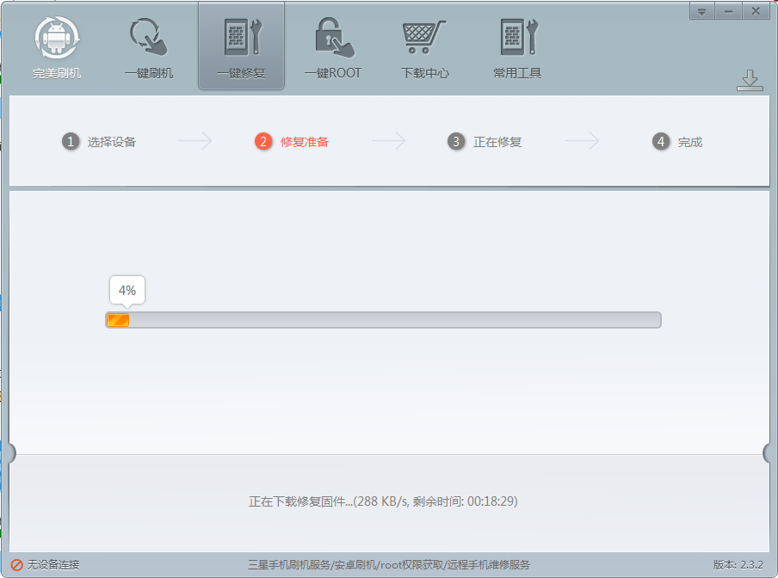The width and height of the screenshot is (778, 578).
Task: Click the 一键修复 repair tool icon
Action: pos(242,37)
